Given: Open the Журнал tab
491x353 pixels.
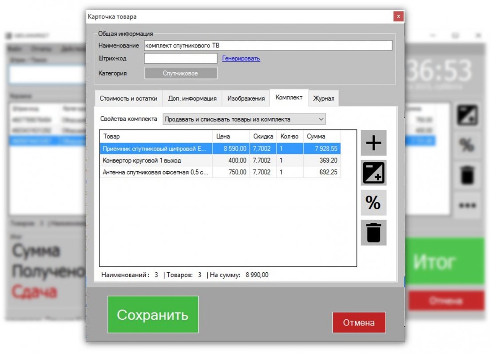Looking at the screenshot, I should tap(324, 98).
